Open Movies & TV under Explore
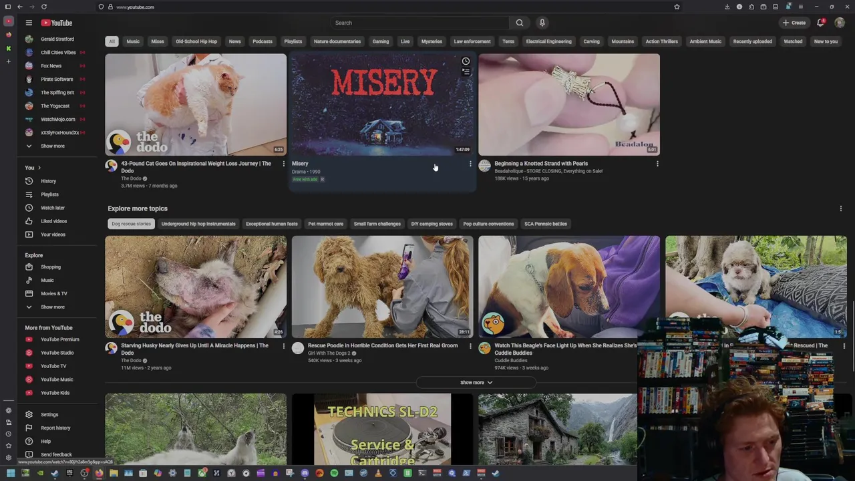This screenshot has height=481, width=855. click(53, 293)
